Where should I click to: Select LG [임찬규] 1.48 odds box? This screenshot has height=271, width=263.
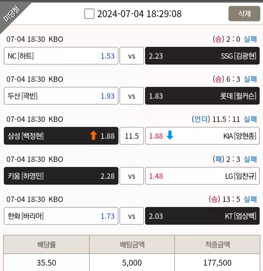pyautogui.click(x=202, y=176)
